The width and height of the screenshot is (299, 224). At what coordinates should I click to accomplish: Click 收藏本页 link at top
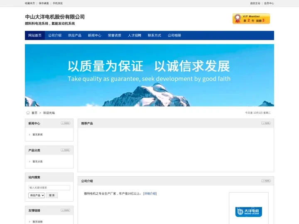[x=30, y=3]
